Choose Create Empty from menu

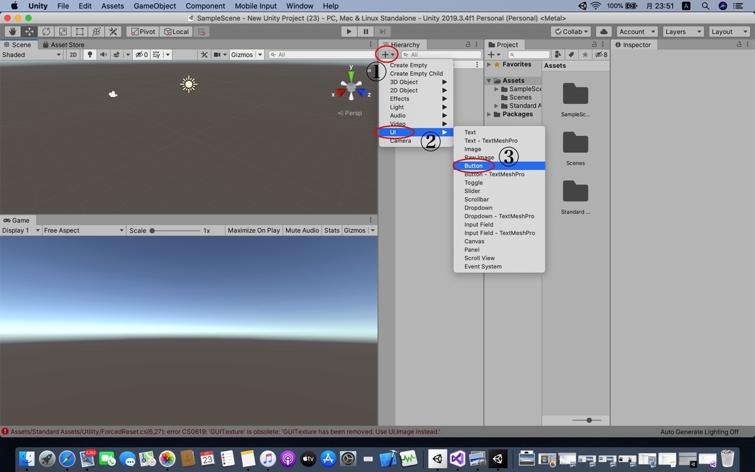tap(408, 65)
